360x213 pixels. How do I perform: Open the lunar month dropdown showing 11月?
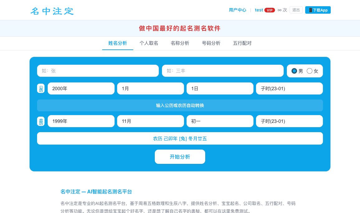150,121
